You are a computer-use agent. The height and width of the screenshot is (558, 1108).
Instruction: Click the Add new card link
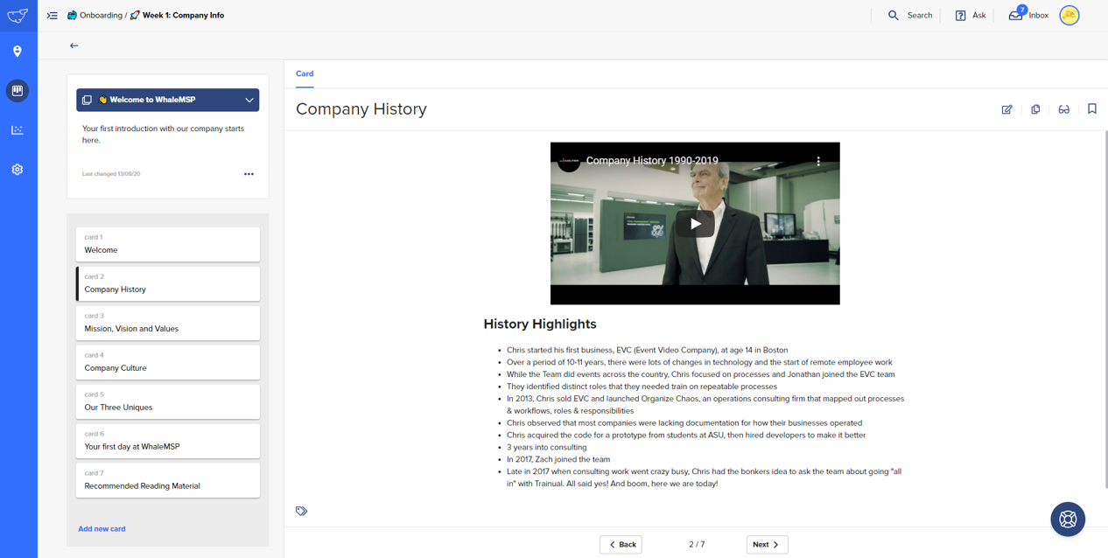pos(102,529)
